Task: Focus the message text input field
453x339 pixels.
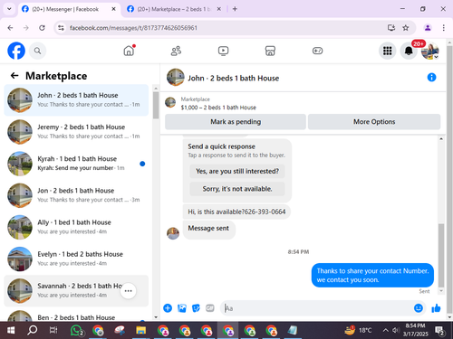Action: point(317,308)
